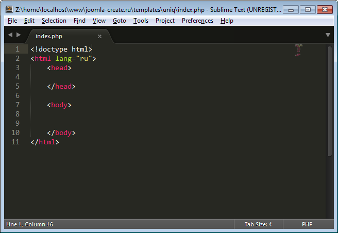Image resolution: width=338 pixels, height=233 pixels.
Task: Open the Tools menu
Action: click(x=141, y=21)
